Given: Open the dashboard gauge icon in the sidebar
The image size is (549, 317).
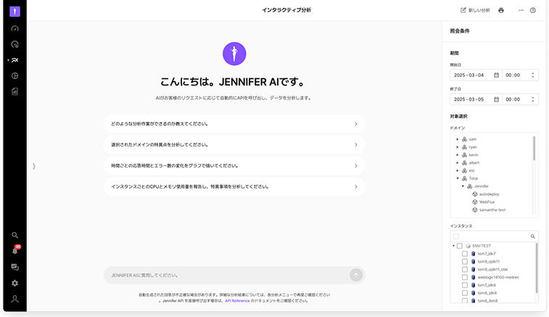Looking at the screenshot, I should pos(15,29).
